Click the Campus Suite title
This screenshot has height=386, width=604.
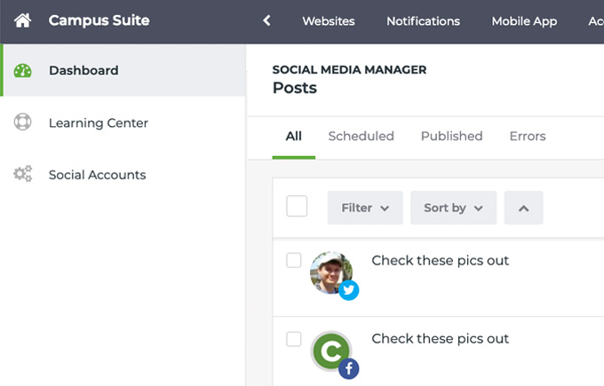click(x=99, y=20)
